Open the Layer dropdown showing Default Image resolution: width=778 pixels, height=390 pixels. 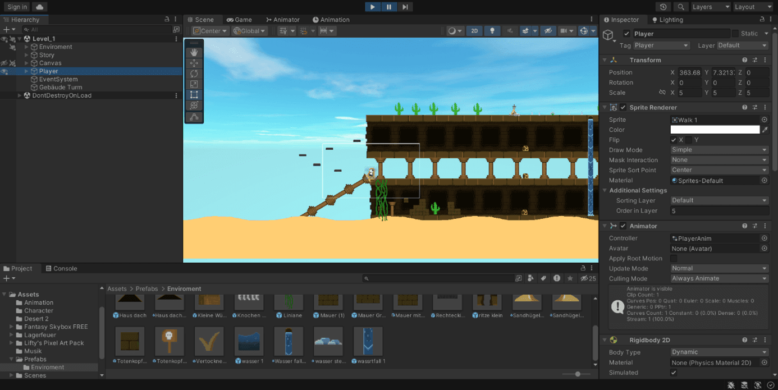click(742, 45)
